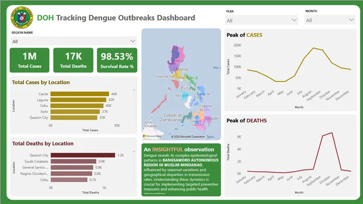Click the Kota Kinabalu map label
The image size is (363, 204).
click(x=151, y=124)
